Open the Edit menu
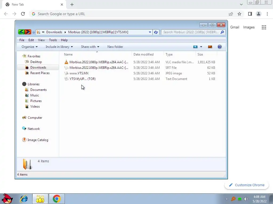The image size is (273, 204). pyautogui.click(x=31, y=40)
